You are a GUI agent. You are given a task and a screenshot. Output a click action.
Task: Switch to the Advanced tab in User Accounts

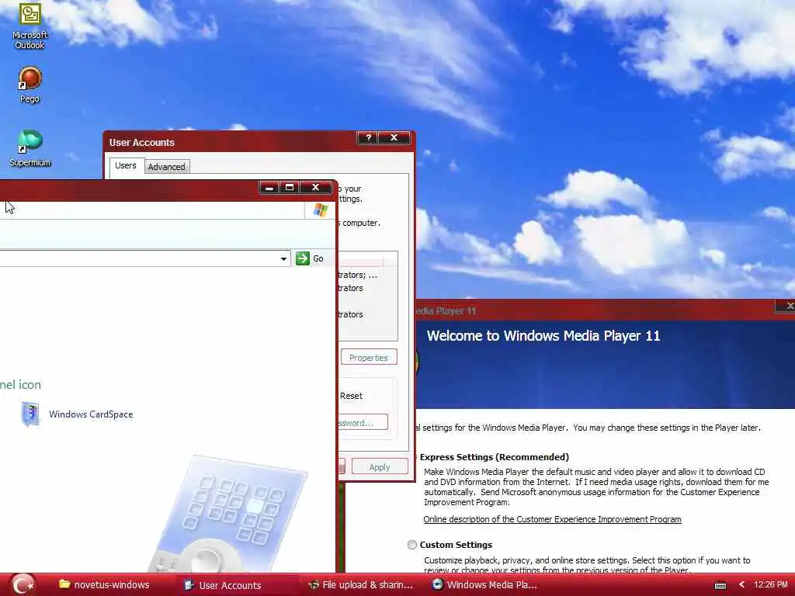[x=166, y=167]
